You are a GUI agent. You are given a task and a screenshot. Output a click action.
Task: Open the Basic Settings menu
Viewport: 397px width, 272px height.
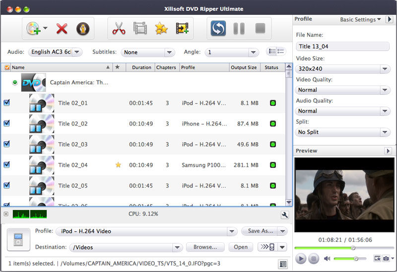(360, 19)
